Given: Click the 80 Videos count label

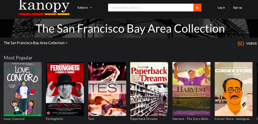Looking at the screenshot, I should tap(247, 44).
